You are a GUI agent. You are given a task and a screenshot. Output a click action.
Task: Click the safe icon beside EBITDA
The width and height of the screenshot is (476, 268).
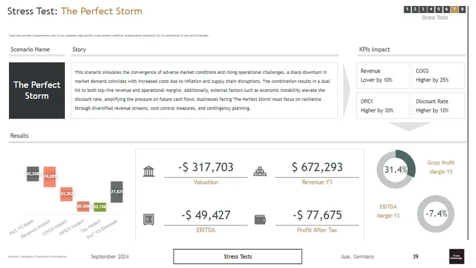coord(148,219)
